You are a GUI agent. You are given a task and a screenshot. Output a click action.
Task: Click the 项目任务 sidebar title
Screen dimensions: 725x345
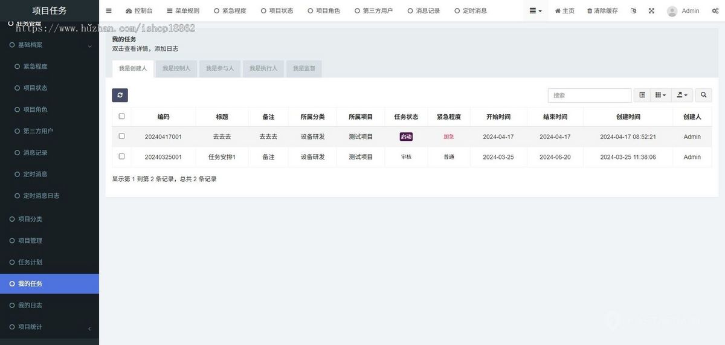pyautogui.click(x=50, y=10)
